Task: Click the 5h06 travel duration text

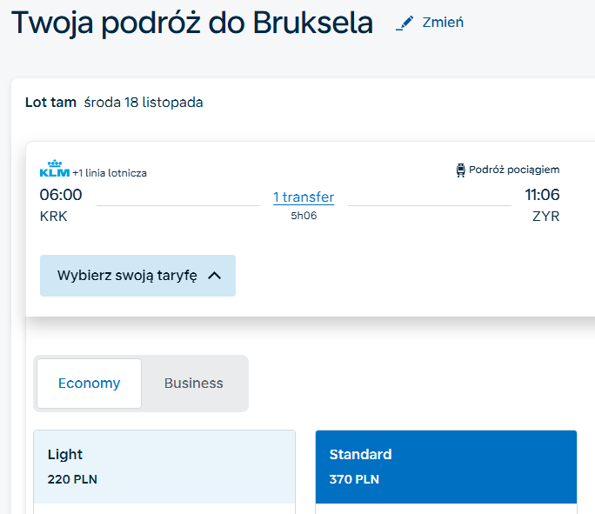Action: 304,216
